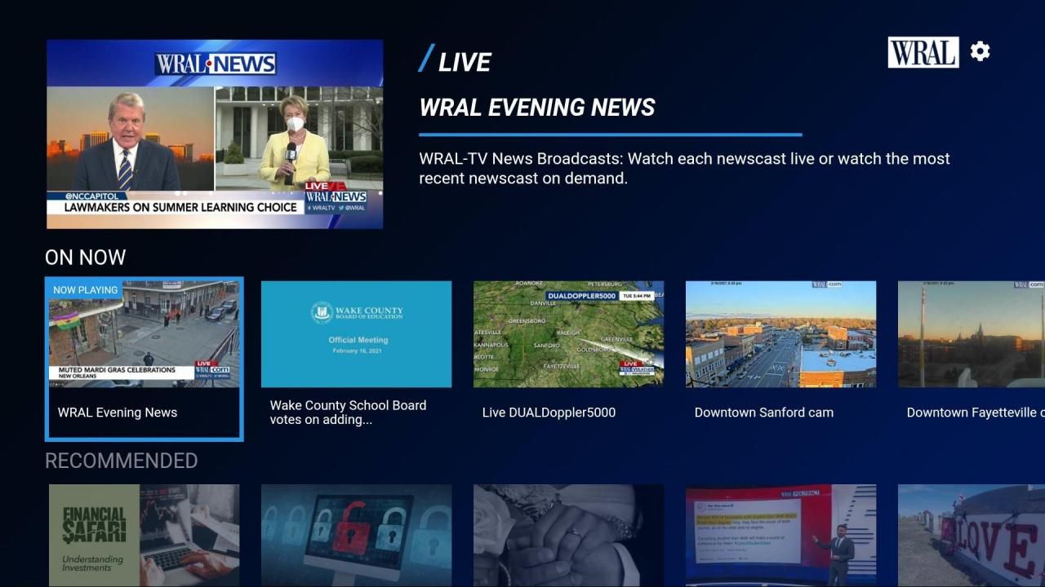
Task: Open the settings gear icon
Action: click(980, 51)
